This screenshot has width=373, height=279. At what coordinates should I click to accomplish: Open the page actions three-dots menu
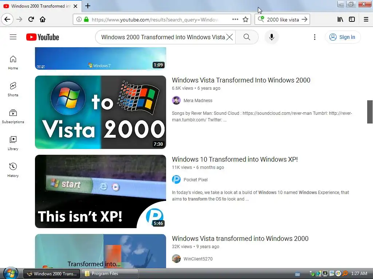coord(235,20)
